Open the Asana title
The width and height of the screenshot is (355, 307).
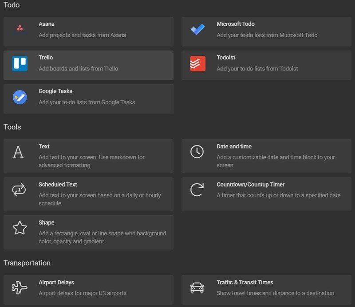(x=47, y=24)
